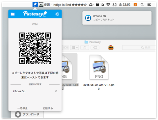158x120 pixels.
Task: Click the orange あ input source icon
Action: 135,5
